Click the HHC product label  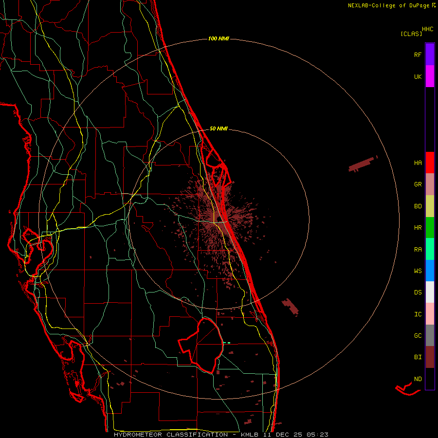click(x=428, y=29)
